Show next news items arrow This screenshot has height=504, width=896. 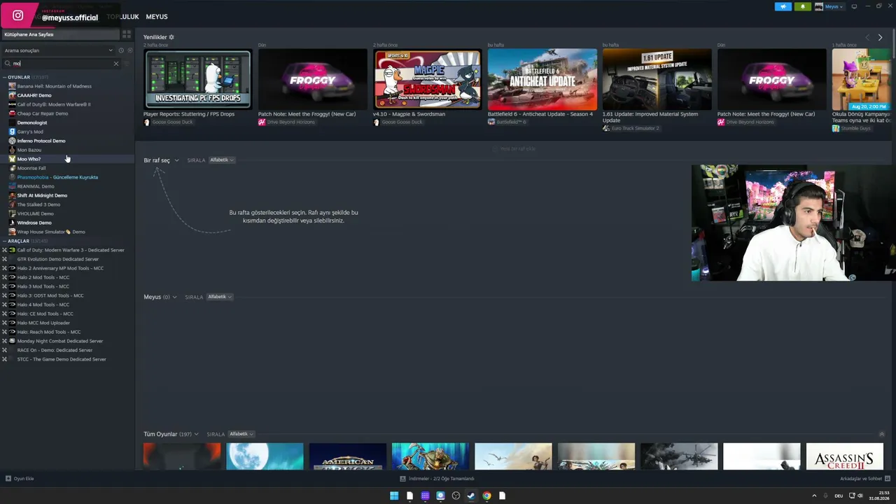880,38
